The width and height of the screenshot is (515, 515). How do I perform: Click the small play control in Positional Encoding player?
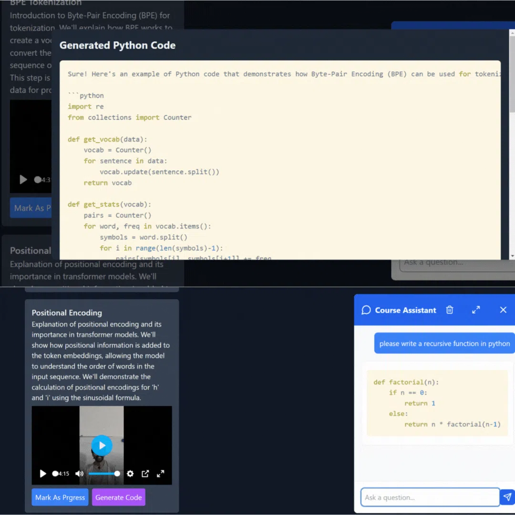(x=43, y=474)
